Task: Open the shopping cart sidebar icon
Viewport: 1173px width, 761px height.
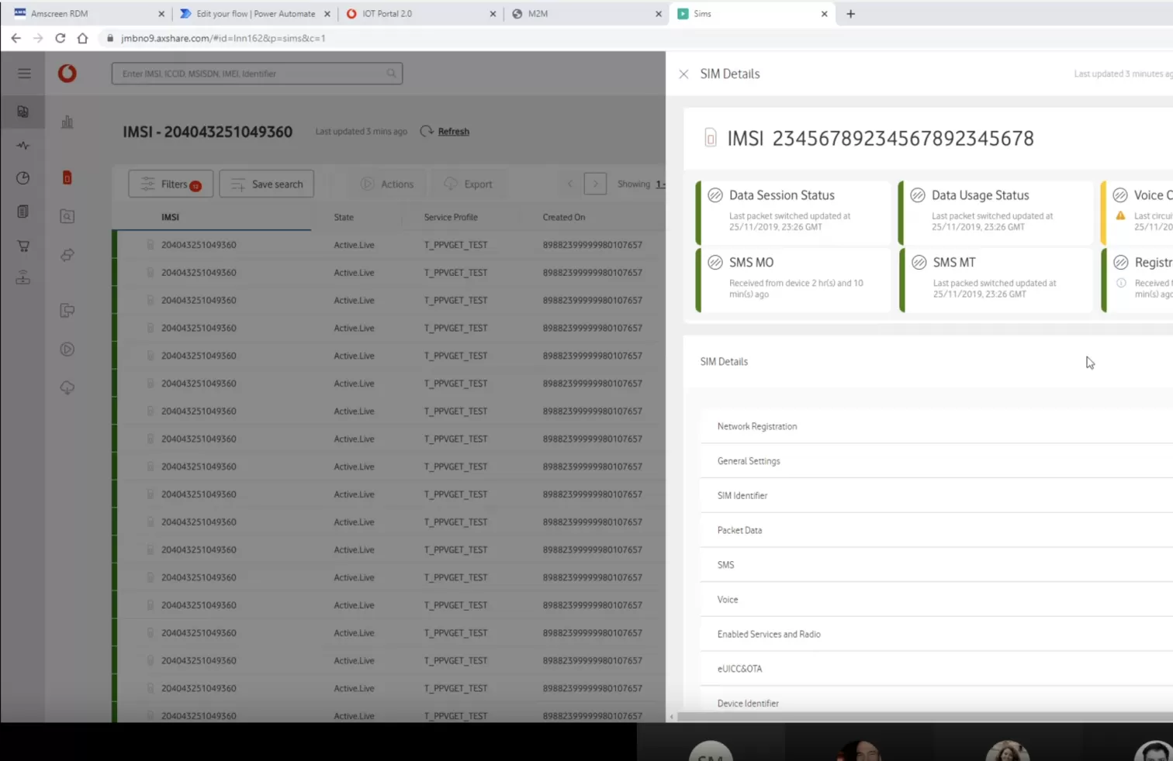Action: pos(23,246)
